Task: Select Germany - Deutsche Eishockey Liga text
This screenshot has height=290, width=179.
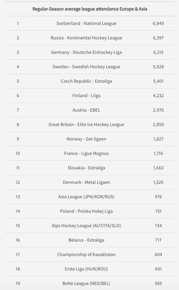Action: click(x=86, y=52)
